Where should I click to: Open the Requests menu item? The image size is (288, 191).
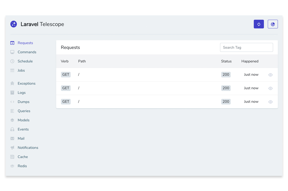(25, 43)
